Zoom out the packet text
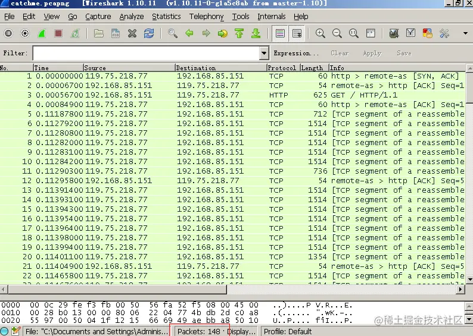 tap(337, 33)
